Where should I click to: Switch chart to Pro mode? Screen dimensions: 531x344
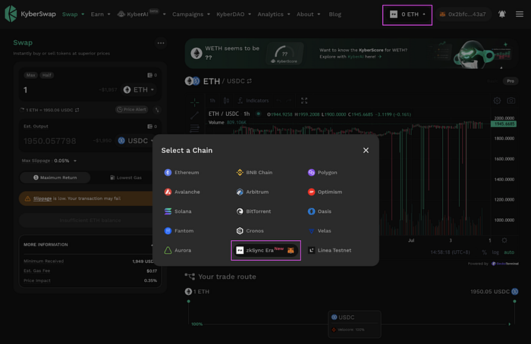coord(511,81)
